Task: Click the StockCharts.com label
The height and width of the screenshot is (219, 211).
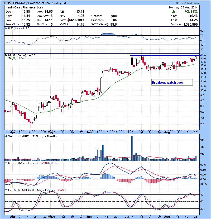Action: [188, 3]
